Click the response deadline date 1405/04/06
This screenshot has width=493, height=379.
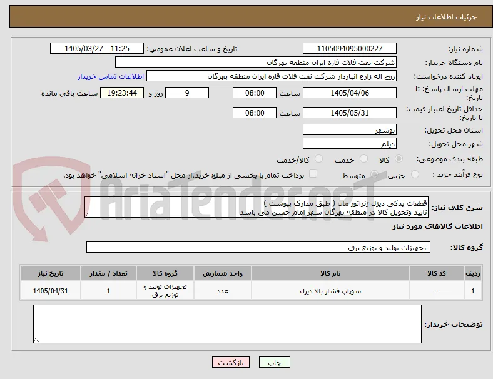[349, 93]
